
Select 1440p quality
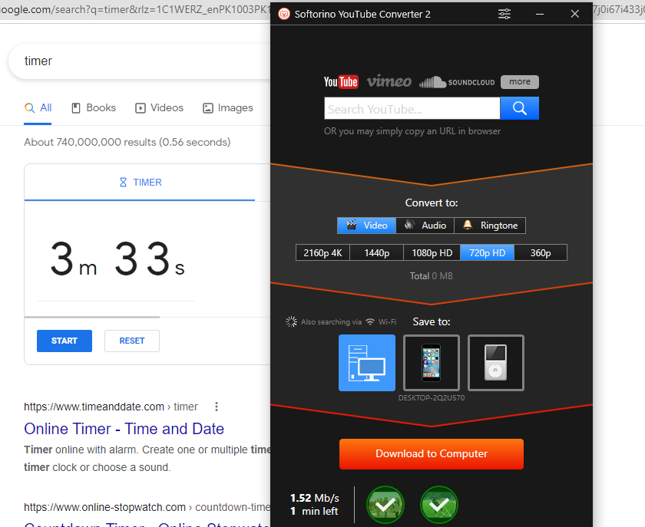pos(376,252)
